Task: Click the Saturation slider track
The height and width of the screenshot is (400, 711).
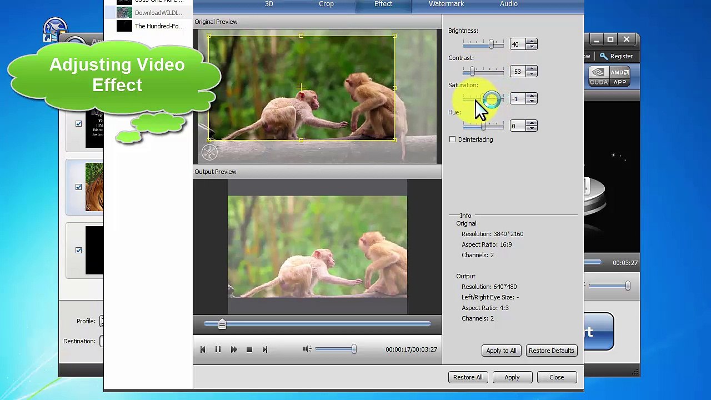Action: [483, 99]
